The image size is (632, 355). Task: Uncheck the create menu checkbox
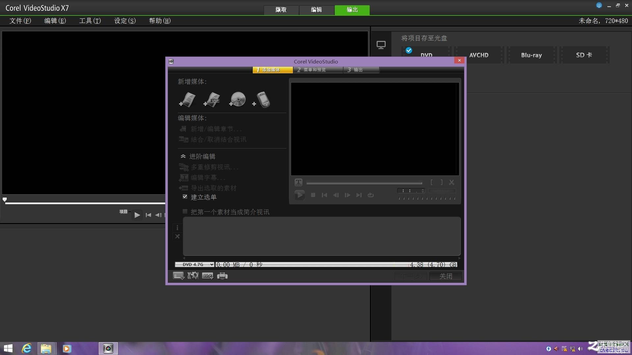[185, 197]
